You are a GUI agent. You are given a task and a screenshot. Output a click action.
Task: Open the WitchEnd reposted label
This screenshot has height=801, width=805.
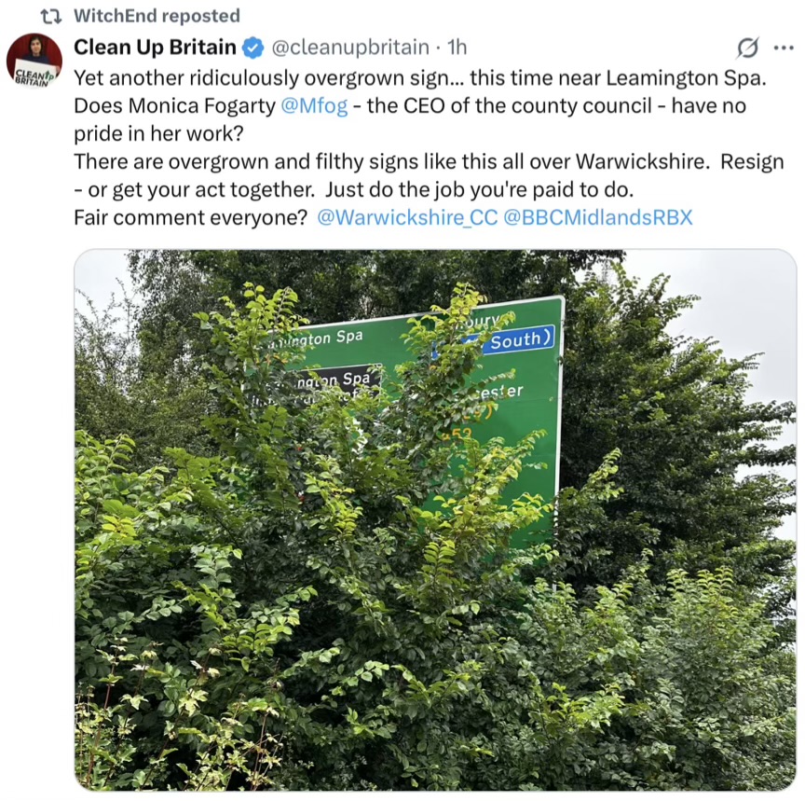pos(157,16)
